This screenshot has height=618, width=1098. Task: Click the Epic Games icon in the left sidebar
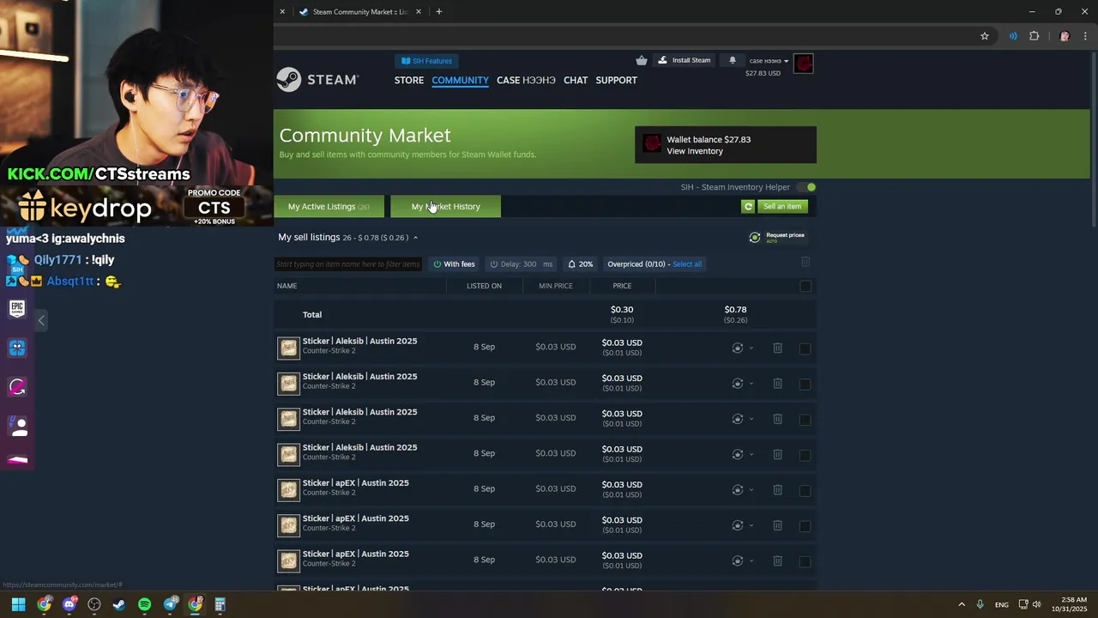[x=17, y=308]
